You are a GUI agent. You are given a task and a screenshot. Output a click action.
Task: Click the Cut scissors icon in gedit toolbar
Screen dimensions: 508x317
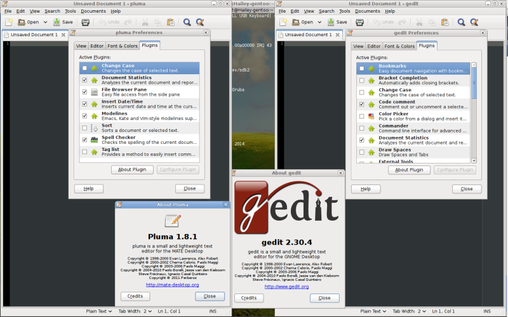419,22
